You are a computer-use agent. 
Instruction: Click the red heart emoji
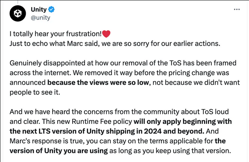pos(106,34)
